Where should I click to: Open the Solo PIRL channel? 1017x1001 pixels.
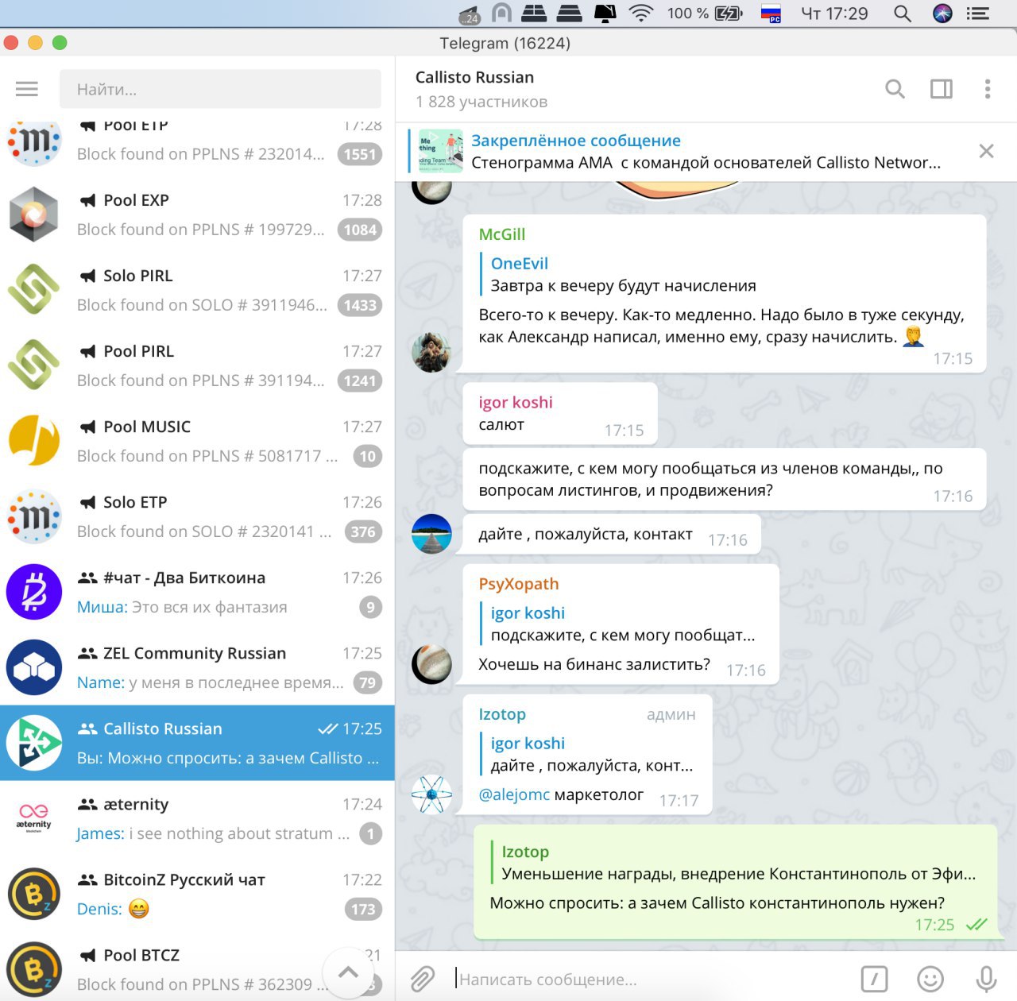click(x=197, y=290)
